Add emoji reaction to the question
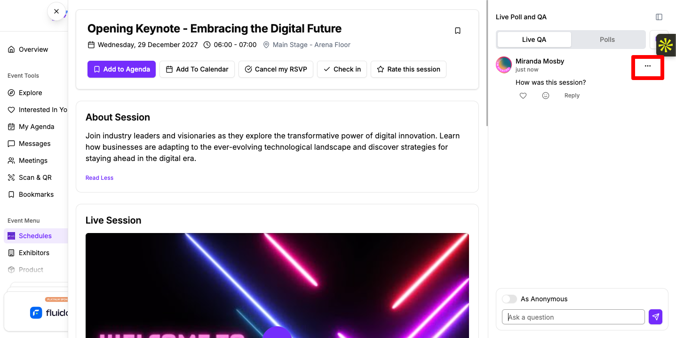676x338 pixels. (x=546, y=96)
